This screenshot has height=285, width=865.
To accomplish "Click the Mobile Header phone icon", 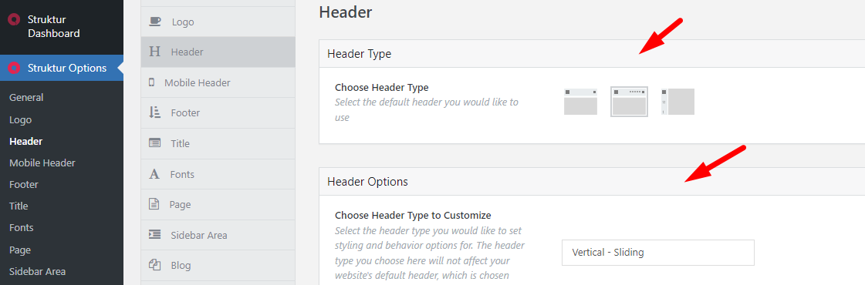I will point(152,82).
